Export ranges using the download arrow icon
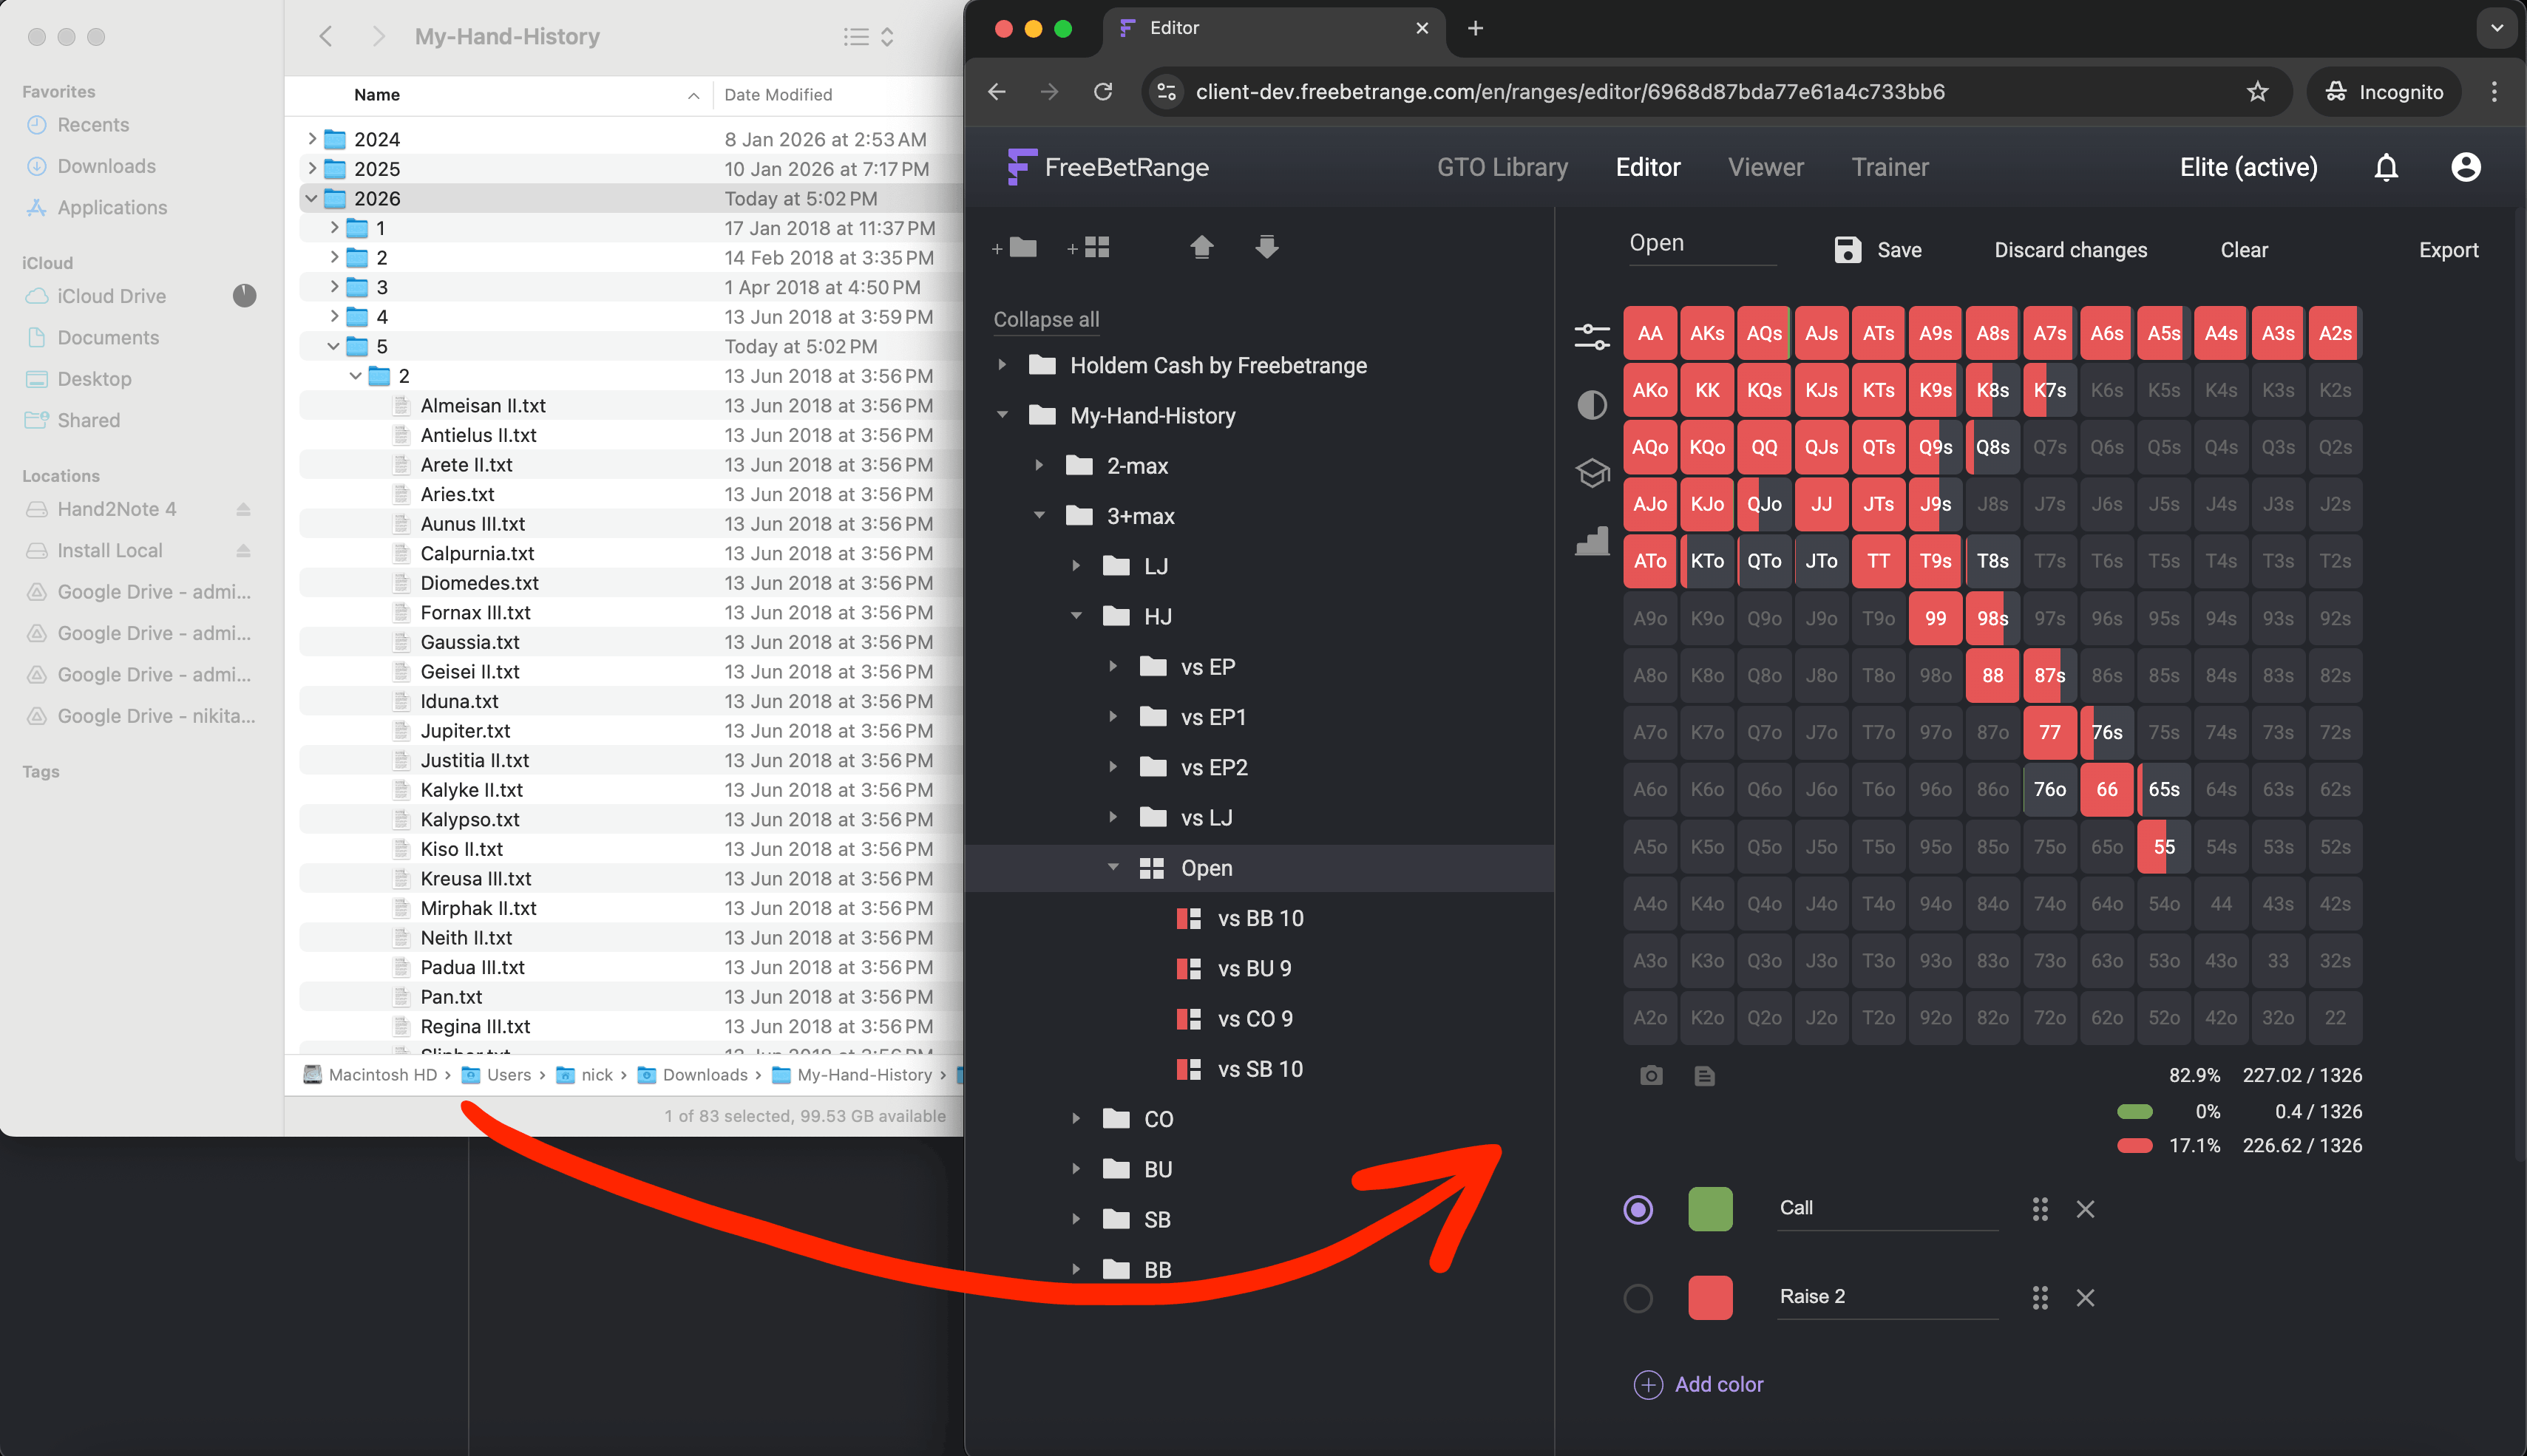This screenshot has width=2527, height=1456. tap(1266, 246)
